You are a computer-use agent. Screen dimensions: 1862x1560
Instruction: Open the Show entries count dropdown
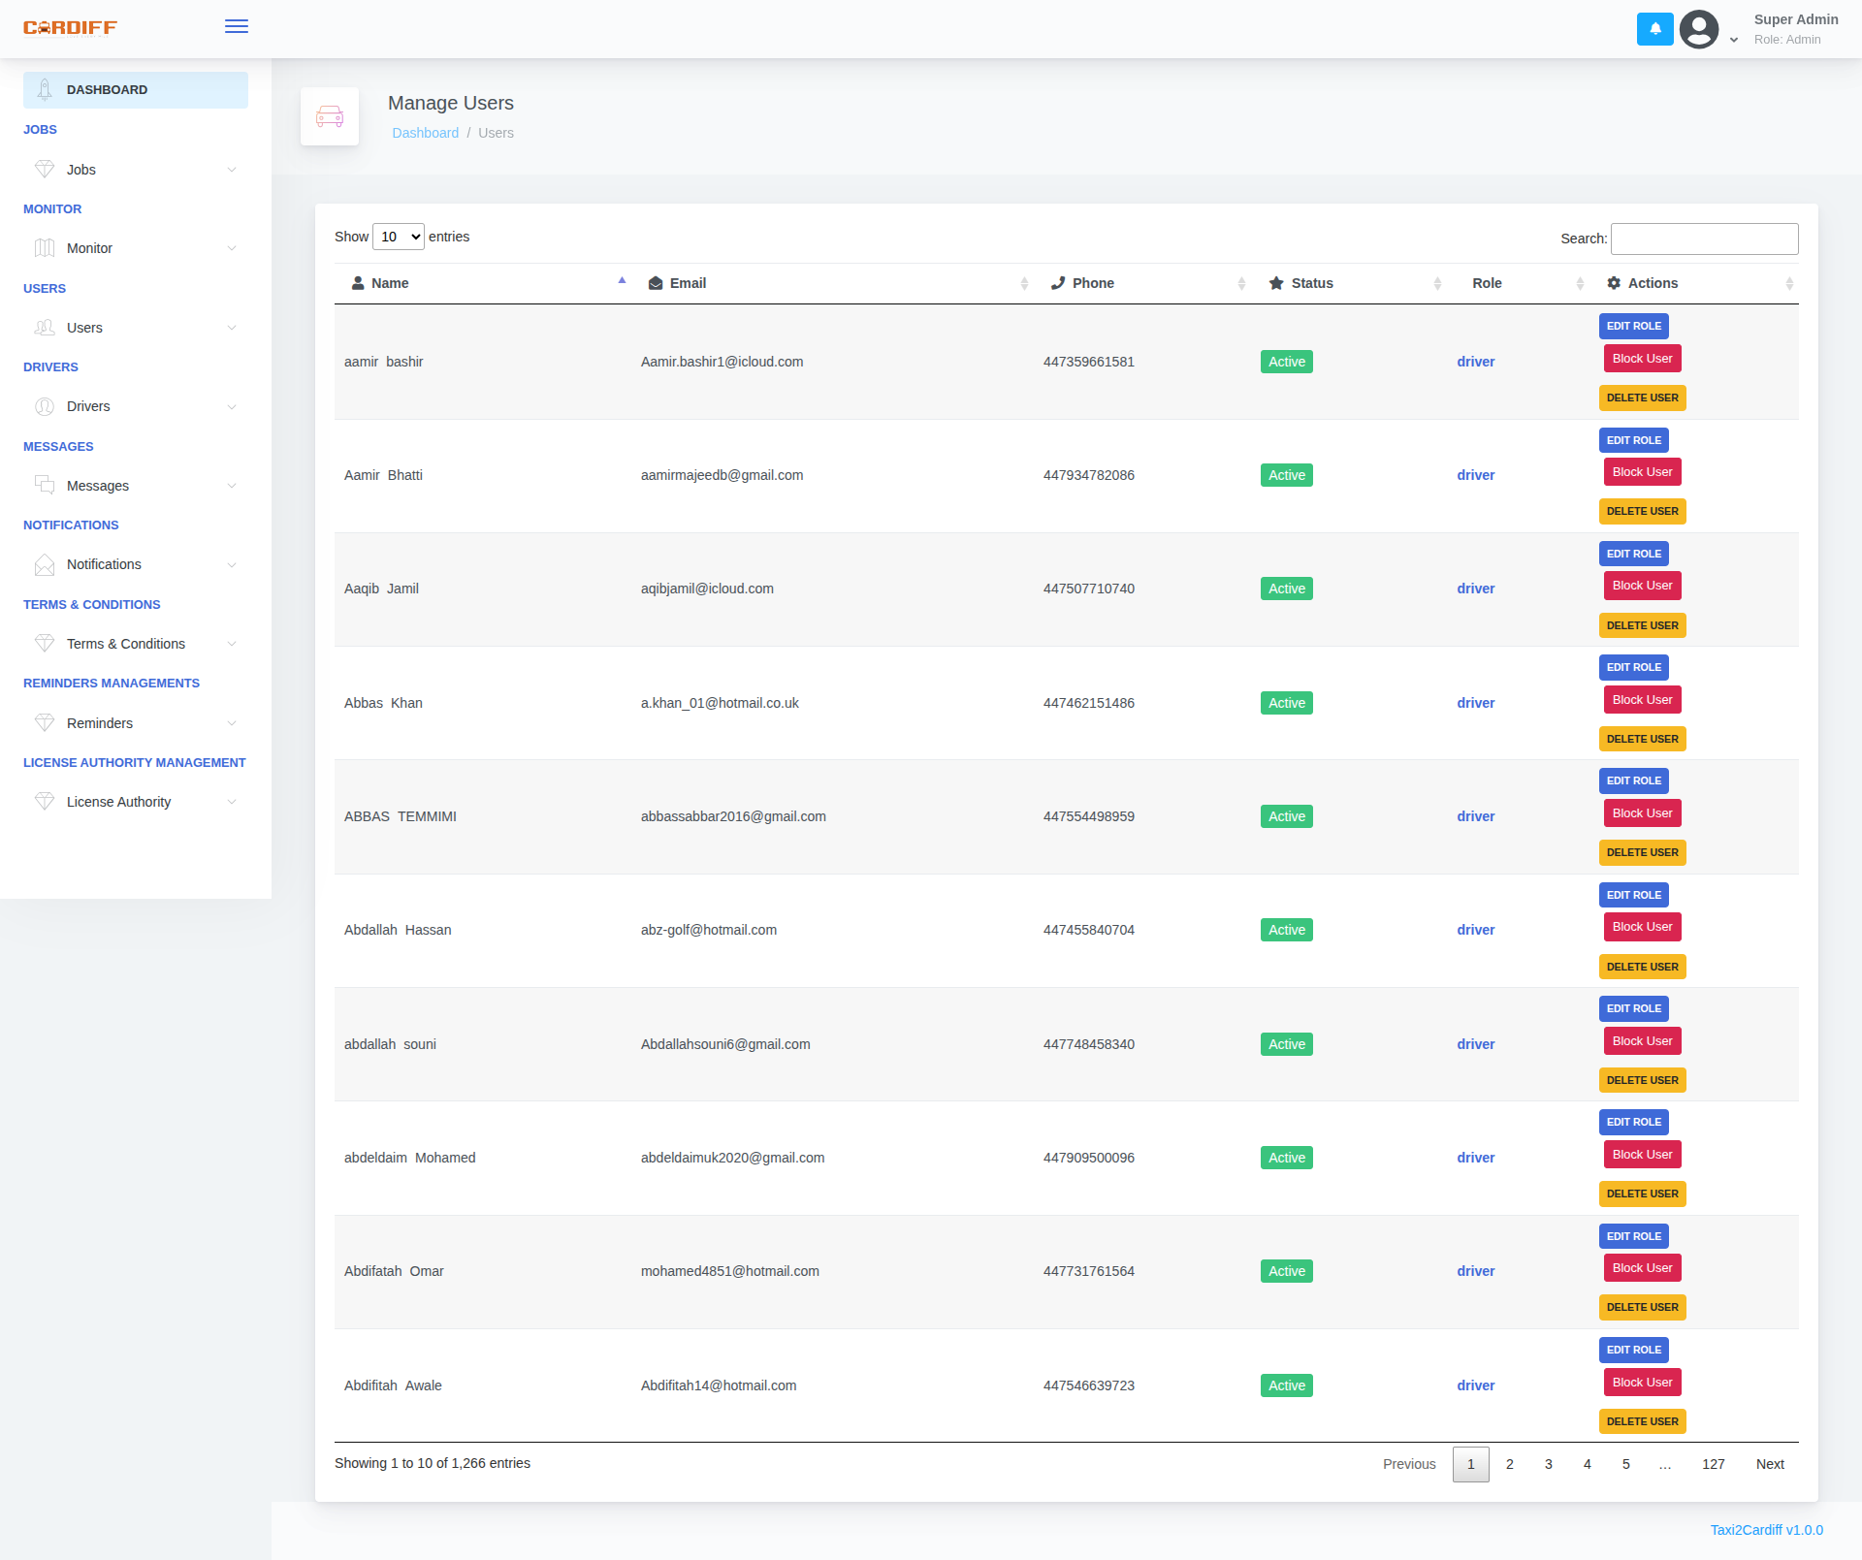(399, 237)
